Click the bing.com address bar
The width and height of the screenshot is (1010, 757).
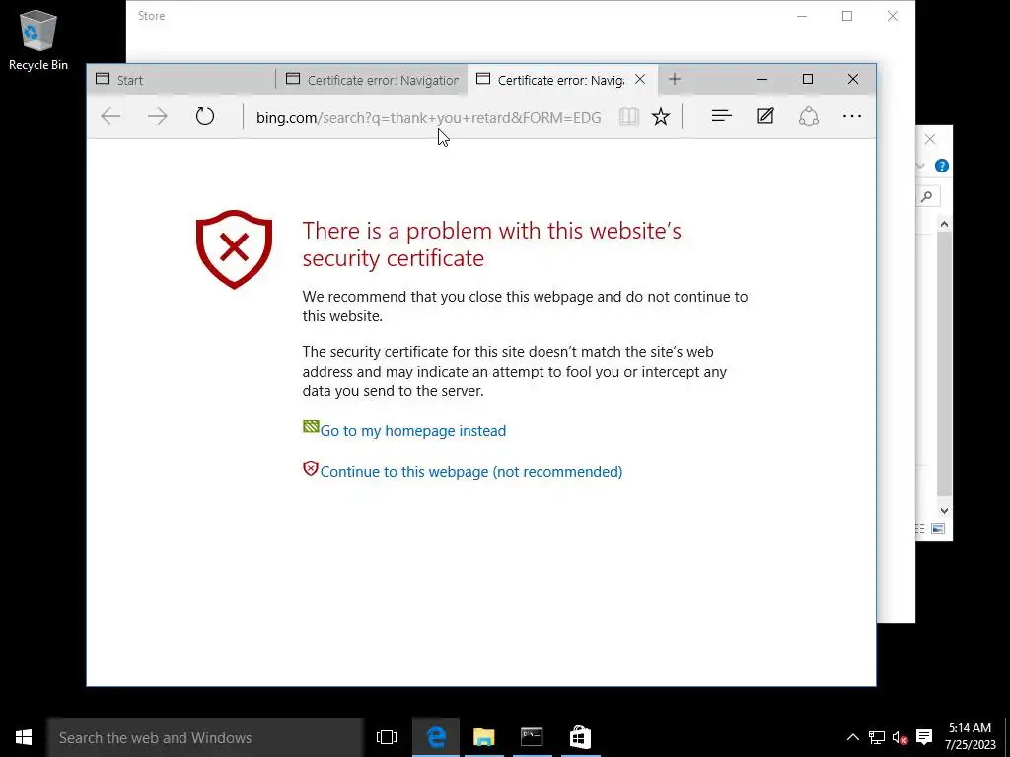(428, 118)
